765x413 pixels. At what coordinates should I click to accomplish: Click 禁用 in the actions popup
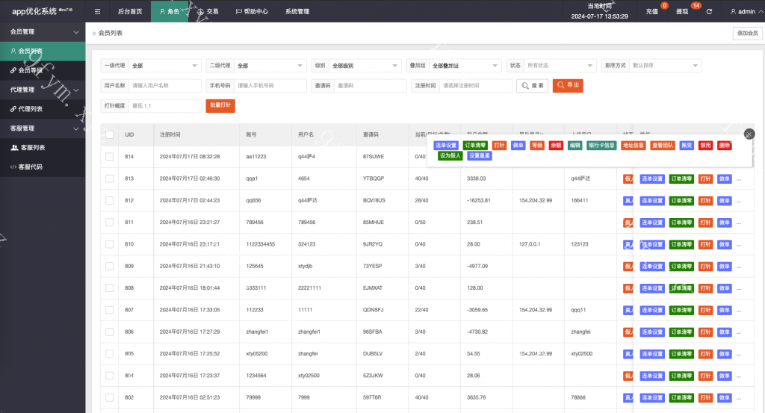point(705,146)
